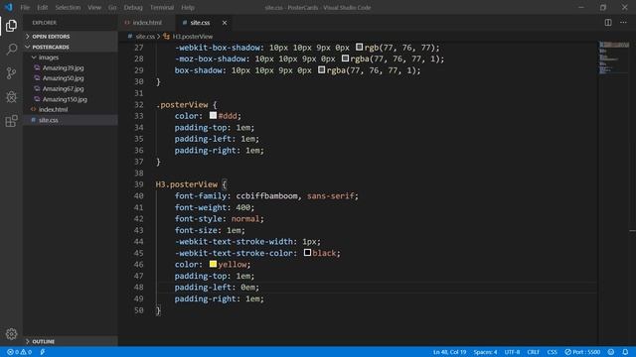Image resolution: width=636 pixels, height=357 pixels.
Task: Click the code minimap
Action: (x=613, y=58)
